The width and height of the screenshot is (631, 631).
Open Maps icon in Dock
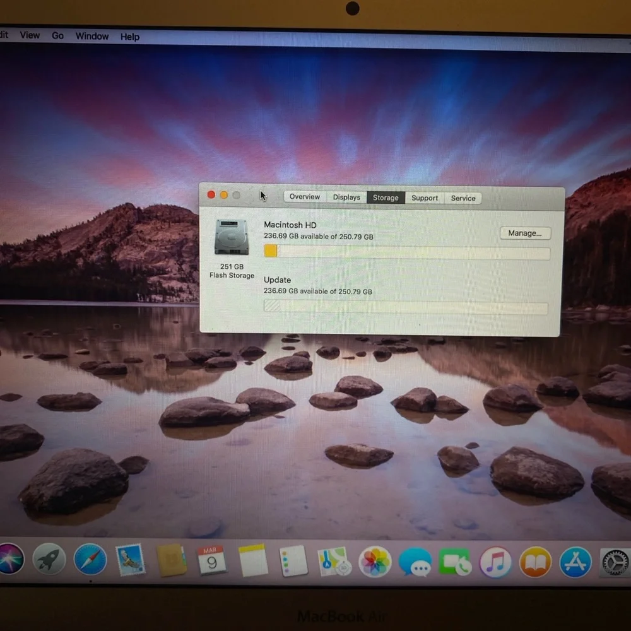click(334, 561)
